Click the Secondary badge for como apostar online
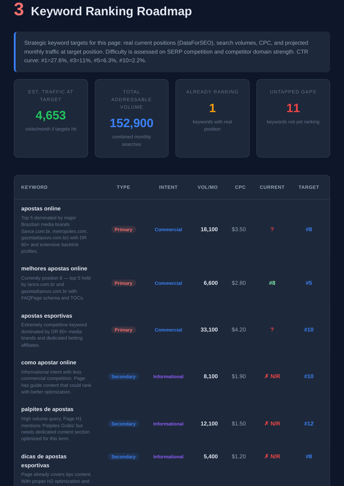Screen dimensions: 344x486 (x=124, y=376)
